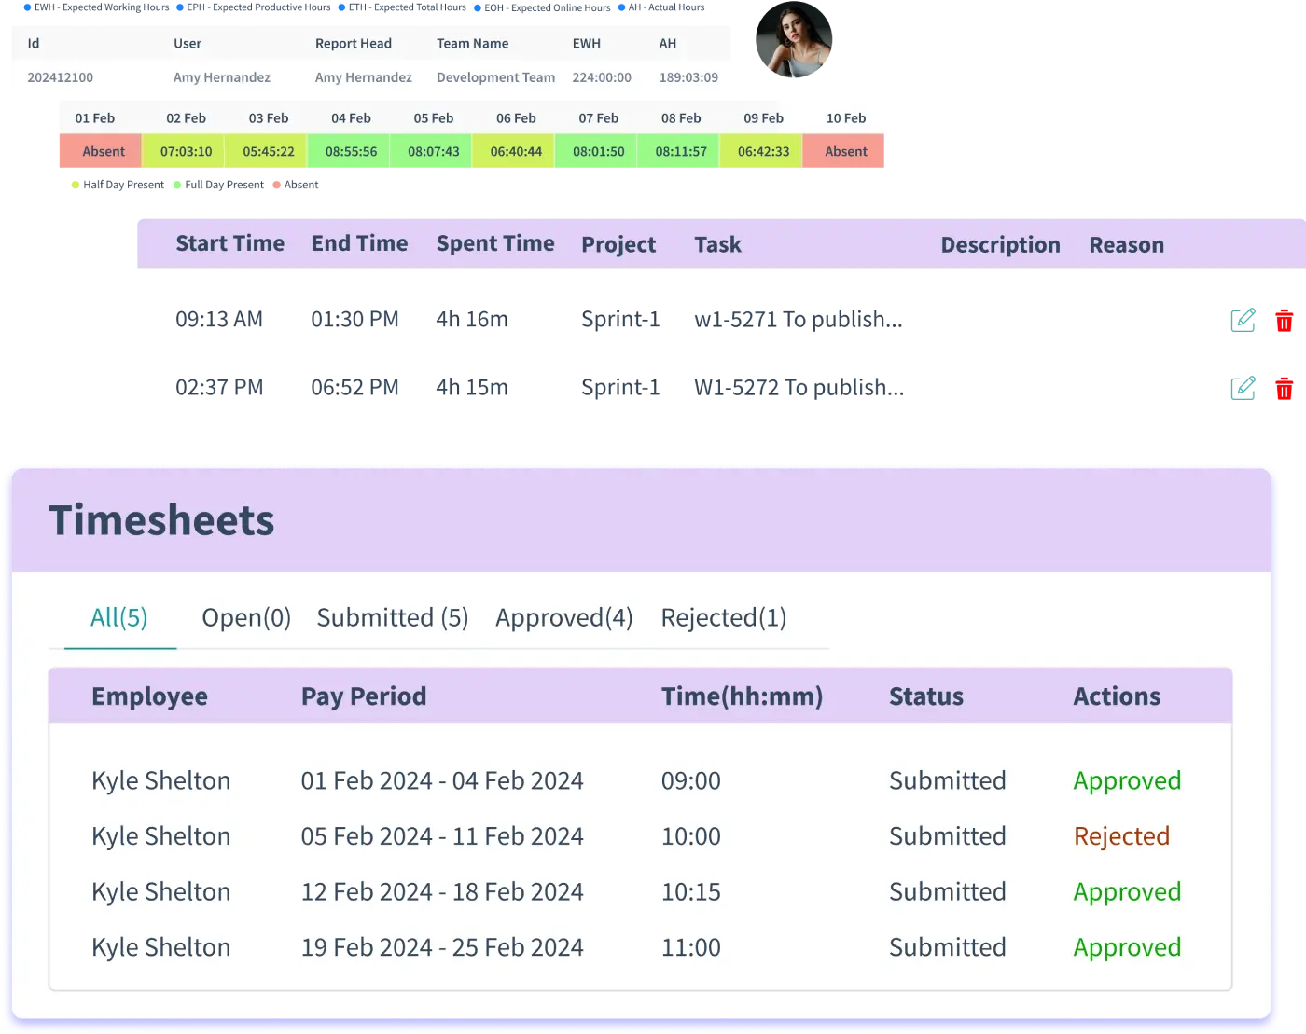
Task: Delete the second timesheet entry via trash icon
Action: pyautogui.click(x=1285, y=387)
